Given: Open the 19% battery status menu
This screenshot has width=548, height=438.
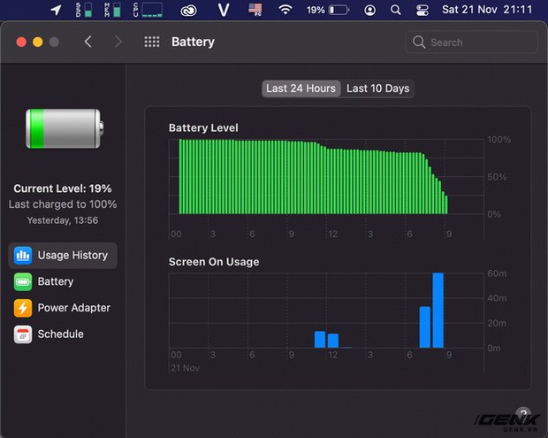Looking at the screenshot, I should [x=328, y=10].
